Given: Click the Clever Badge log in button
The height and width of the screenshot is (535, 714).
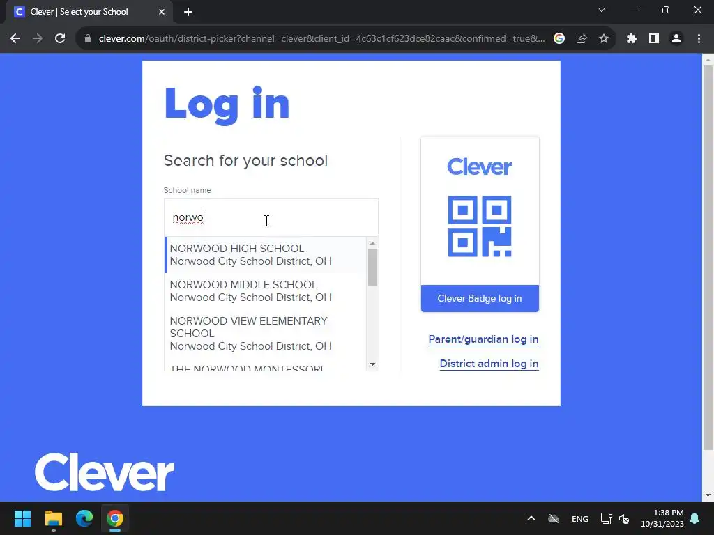Looking at the screenshot, I should pos(480,298).
